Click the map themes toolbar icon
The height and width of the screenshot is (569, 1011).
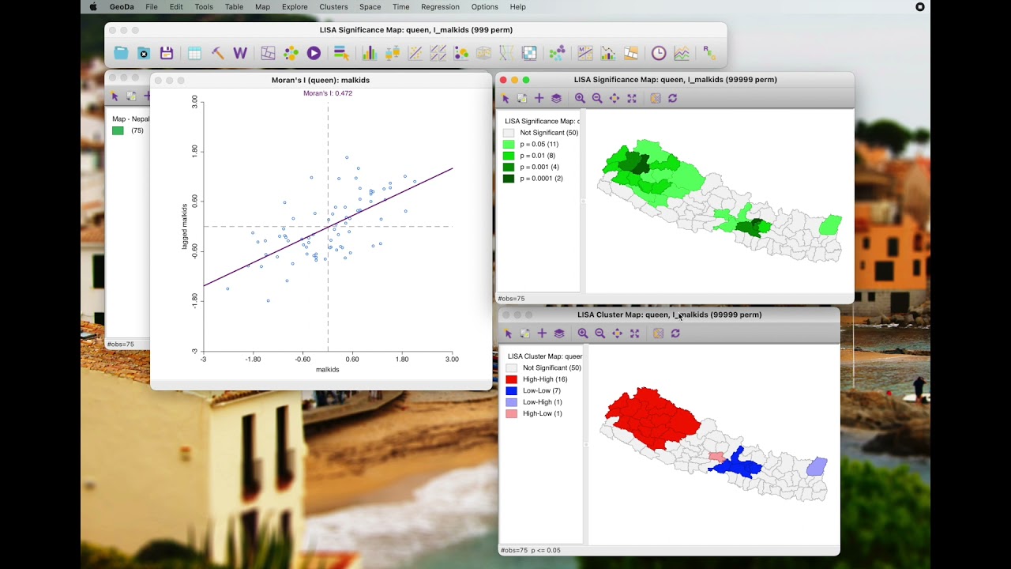pos(268,53)
